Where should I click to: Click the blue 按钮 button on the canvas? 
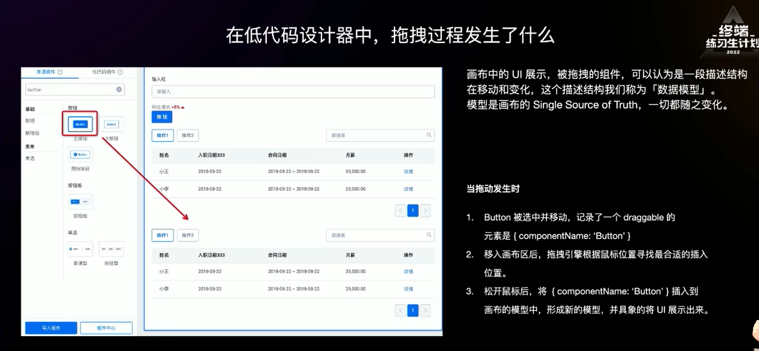point(162,117)
